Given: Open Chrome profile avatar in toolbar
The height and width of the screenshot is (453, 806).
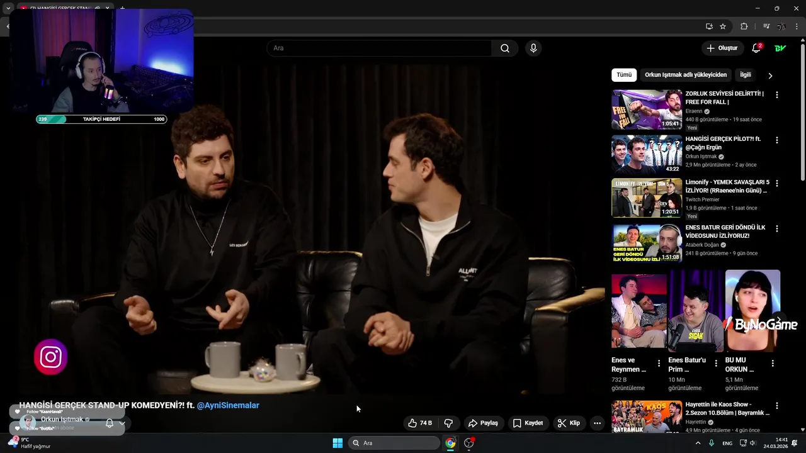Looking at the screenshot, I should coord(781,26).
